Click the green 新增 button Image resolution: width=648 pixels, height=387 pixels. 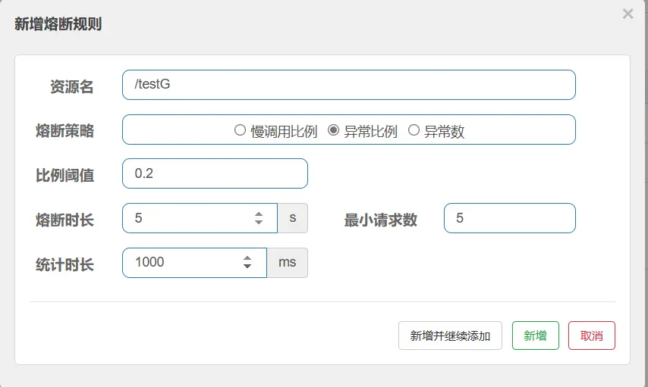coord(535,336)
